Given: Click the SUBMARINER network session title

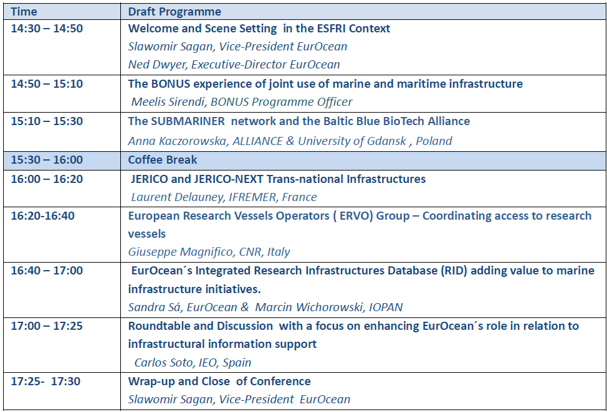Looking at the screenshot, I should click(x=299, y=121).
